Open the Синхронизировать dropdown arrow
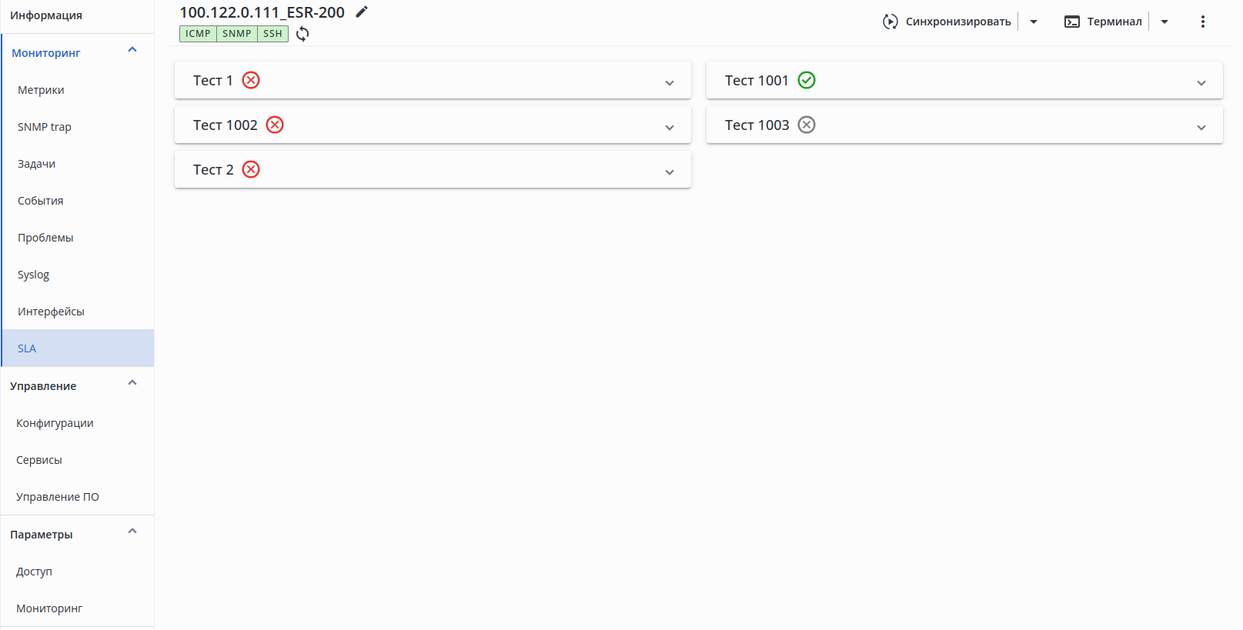Image resolution: width=1243 pixels, height=630 pixels. click(1034, 22)
